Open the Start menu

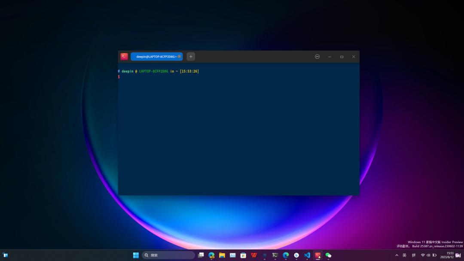point(136,255)
